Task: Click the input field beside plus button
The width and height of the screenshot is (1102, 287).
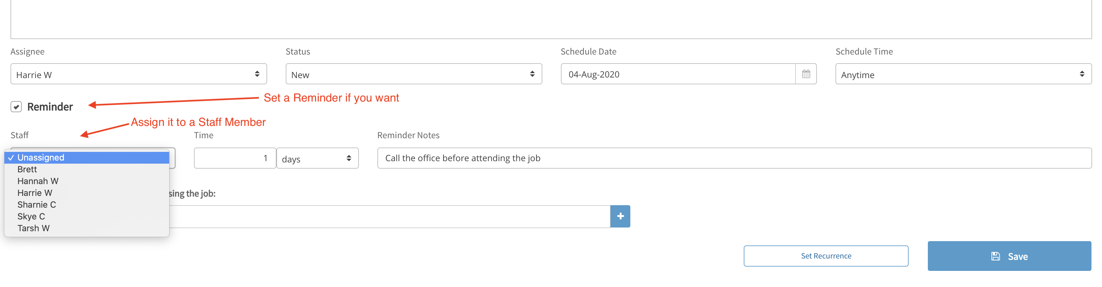Action: click(389, 216)
